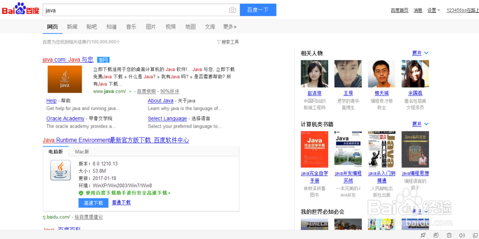Click the photo of 王垠
The height and width of the screenshot is (239, 479).
pos(348,74)
